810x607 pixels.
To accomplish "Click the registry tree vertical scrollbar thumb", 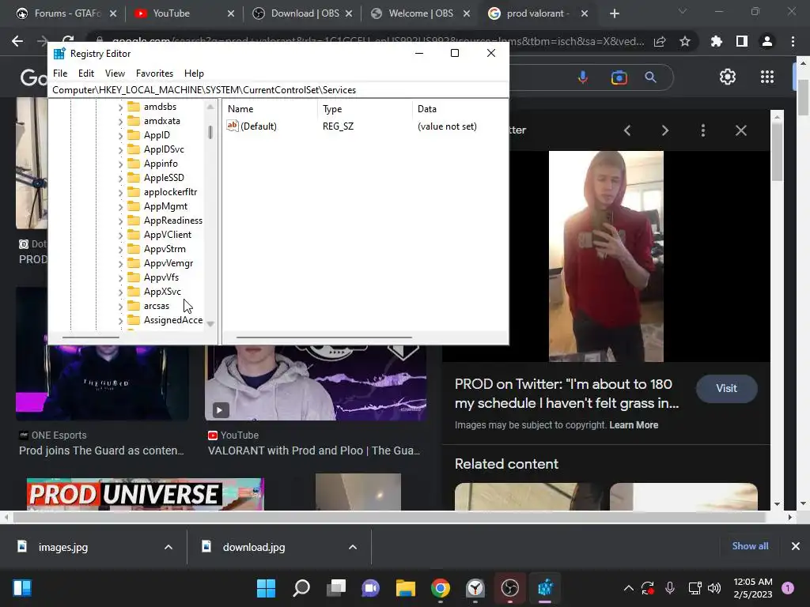I will coord(210,132).
